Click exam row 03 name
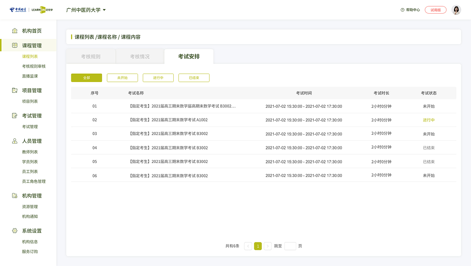Viewport: 471px width, 266px height. (x=168, y=134)
